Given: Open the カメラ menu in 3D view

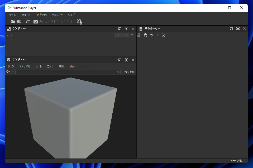Looking at the screenshot, I should (50, 66).
